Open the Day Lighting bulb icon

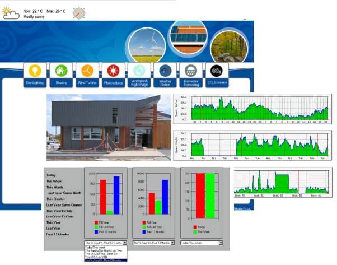(x=35, y=71)
